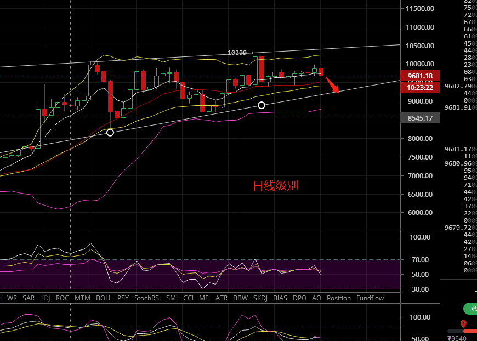Switch to the CCI indicator
The height and width of the screenshot is (341, 477).
pyautogui.click(x=188, y=298)
